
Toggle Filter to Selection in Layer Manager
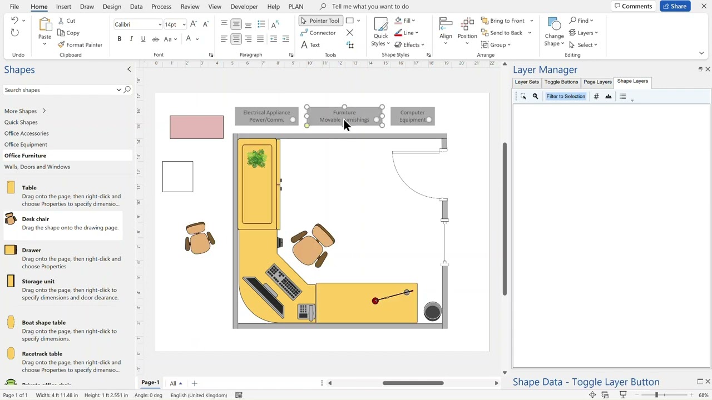[x=565, y=97]
